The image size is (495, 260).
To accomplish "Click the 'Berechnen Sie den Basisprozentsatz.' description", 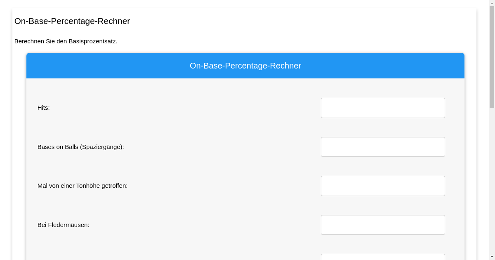I will [x=66, y=41].
